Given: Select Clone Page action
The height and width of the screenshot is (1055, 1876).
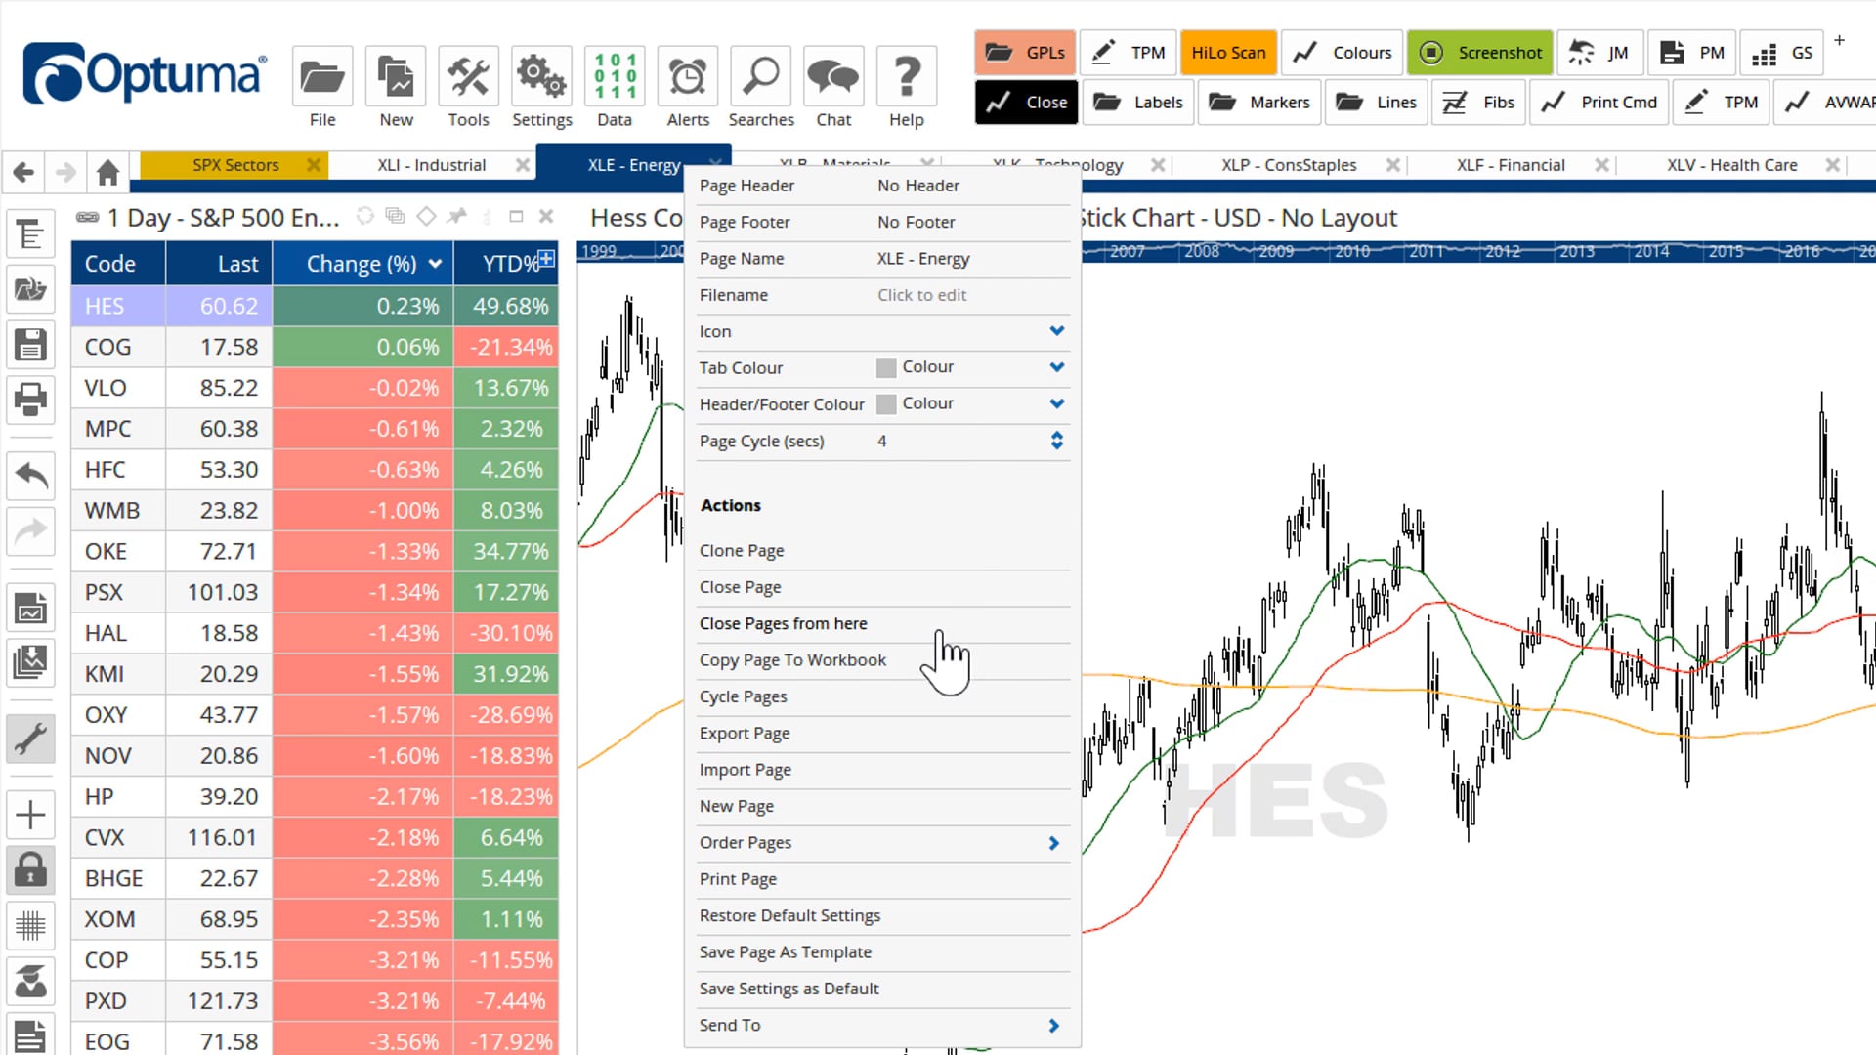Looking at the screenshot, I should 883,551.
